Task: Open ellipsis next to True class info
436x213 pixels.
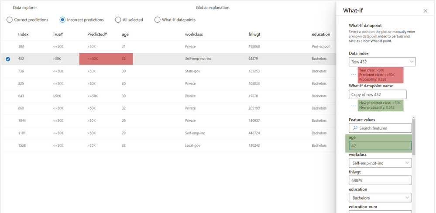Action: point(353,75)
